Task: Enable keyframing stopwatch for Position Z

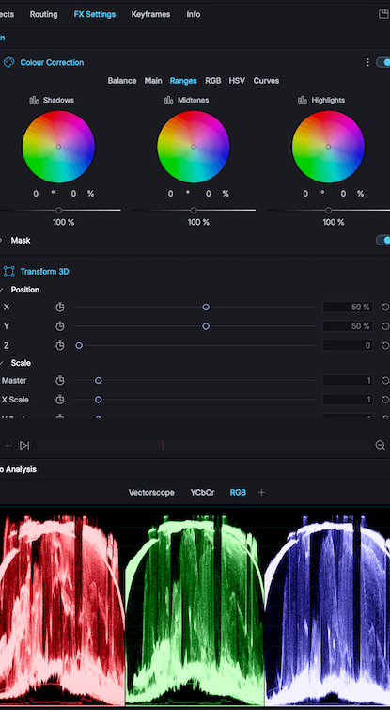Action: point(60,346)
